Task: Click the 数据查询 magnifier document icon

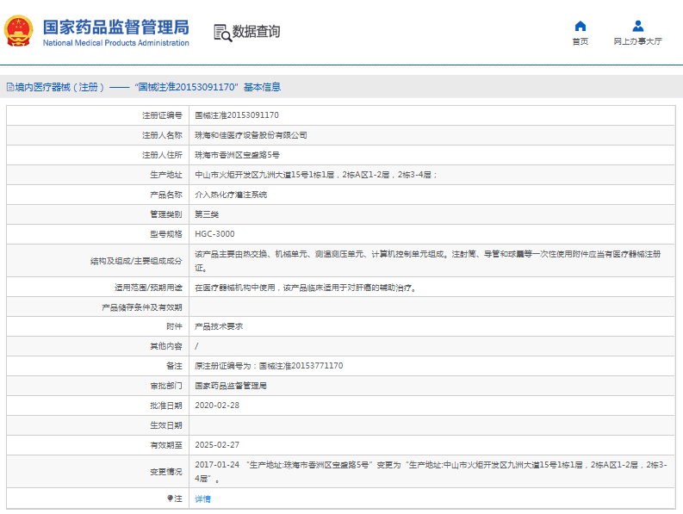Action: (x=222, y=33)
